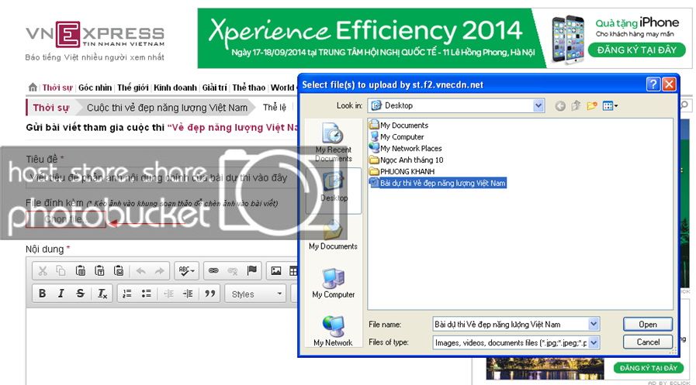This screenshot has width=696, height=385.
Task: Click the Paste icon in editor toolbar
Action: tap(81, 270)
